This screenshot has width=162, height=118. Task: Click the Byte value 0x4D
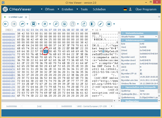[142, 44]
